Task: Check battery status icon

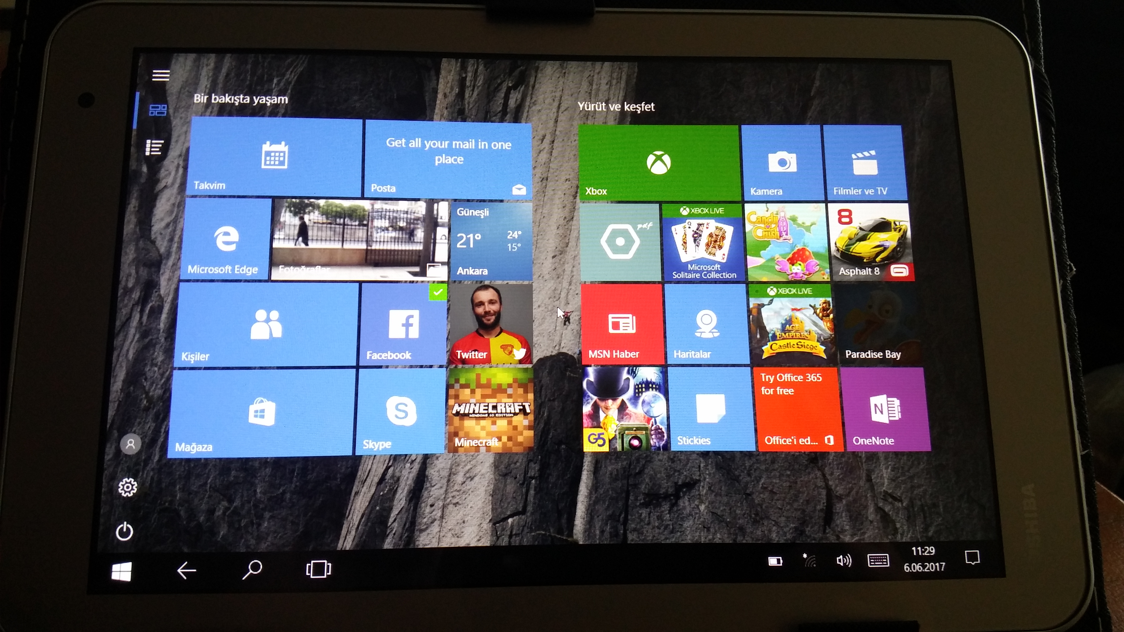Action: click(x=775, y=561)
